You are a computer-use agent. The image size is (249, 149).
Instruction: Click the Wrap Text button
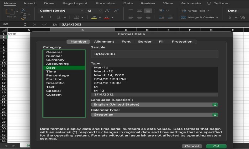(195, 11)
